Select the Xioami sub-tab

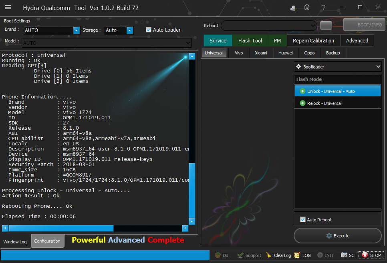pyautogui.click(x=261, y=53)
